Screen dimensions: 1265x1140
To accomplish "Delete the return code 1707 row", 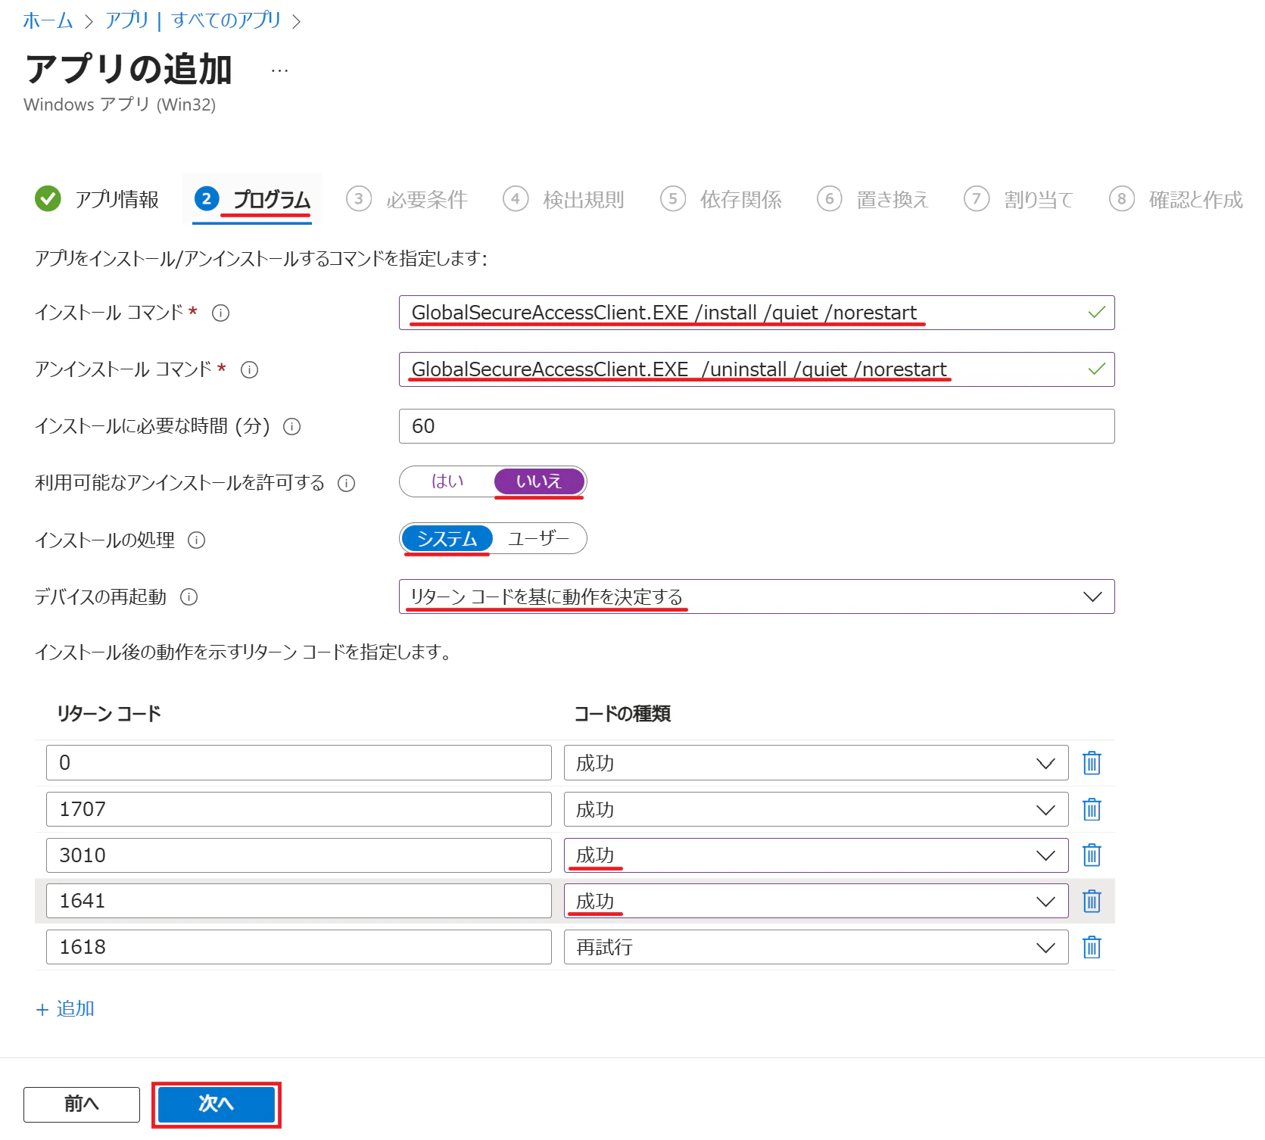I will pos(1091,809).
